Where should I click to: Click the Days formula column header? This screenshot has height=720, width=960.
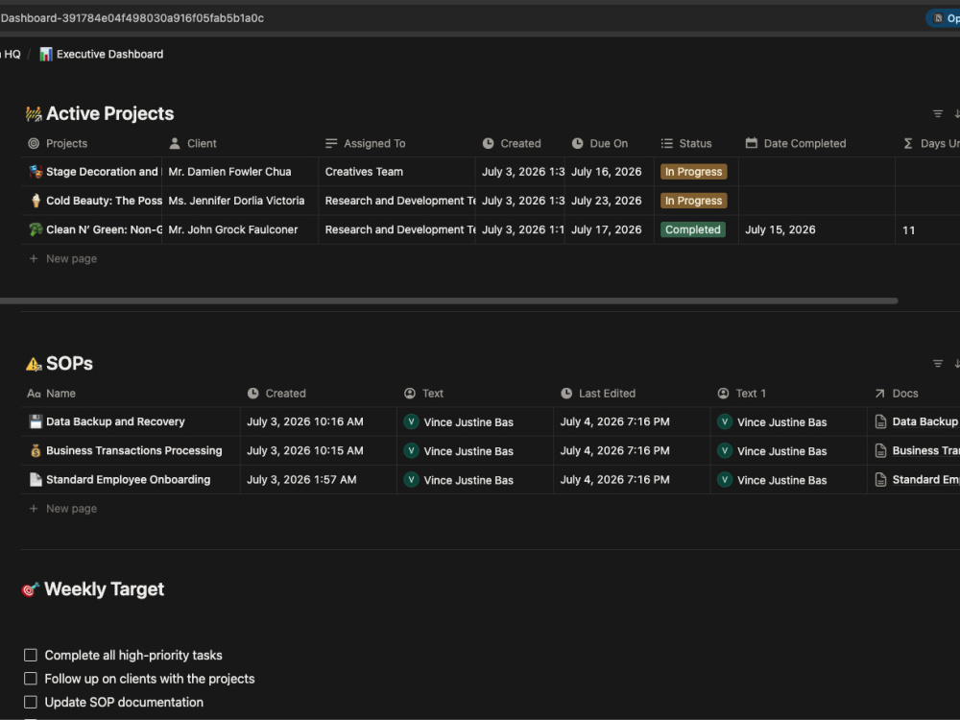pyautogui.click(x=931, y=143)
